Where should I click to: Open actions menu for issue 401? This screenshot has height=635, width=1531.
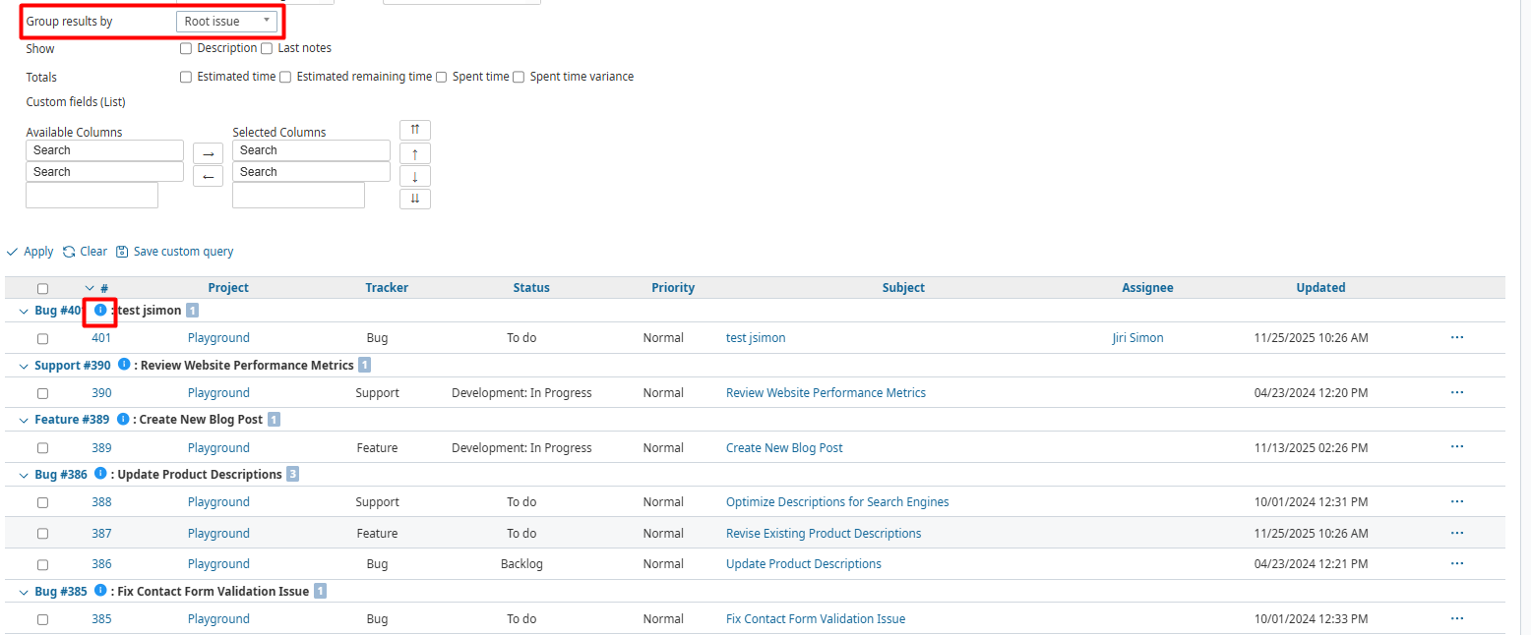[x=1456, y=337]
